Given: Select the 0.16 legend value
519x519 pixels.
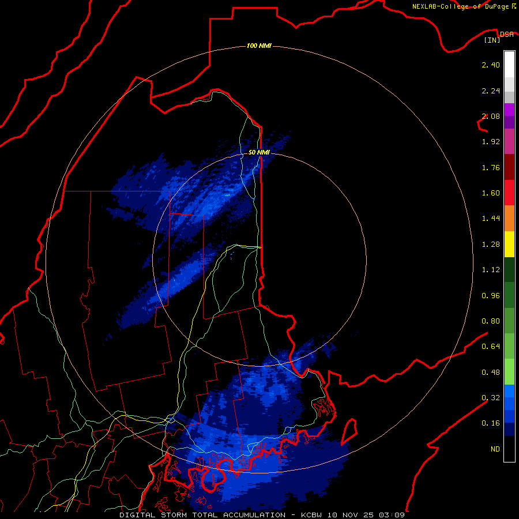Looking at the screenshot, I should pyautogui.click(x=491, y=423).
